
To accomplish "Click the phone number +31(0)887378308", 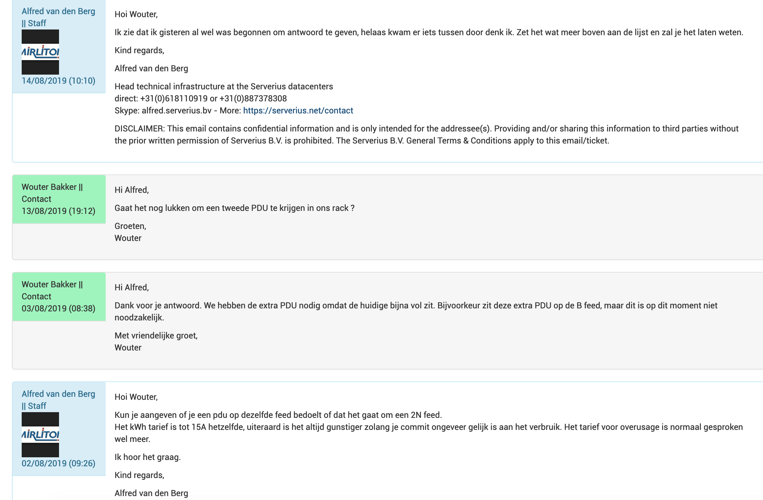I will pos(253,99).
